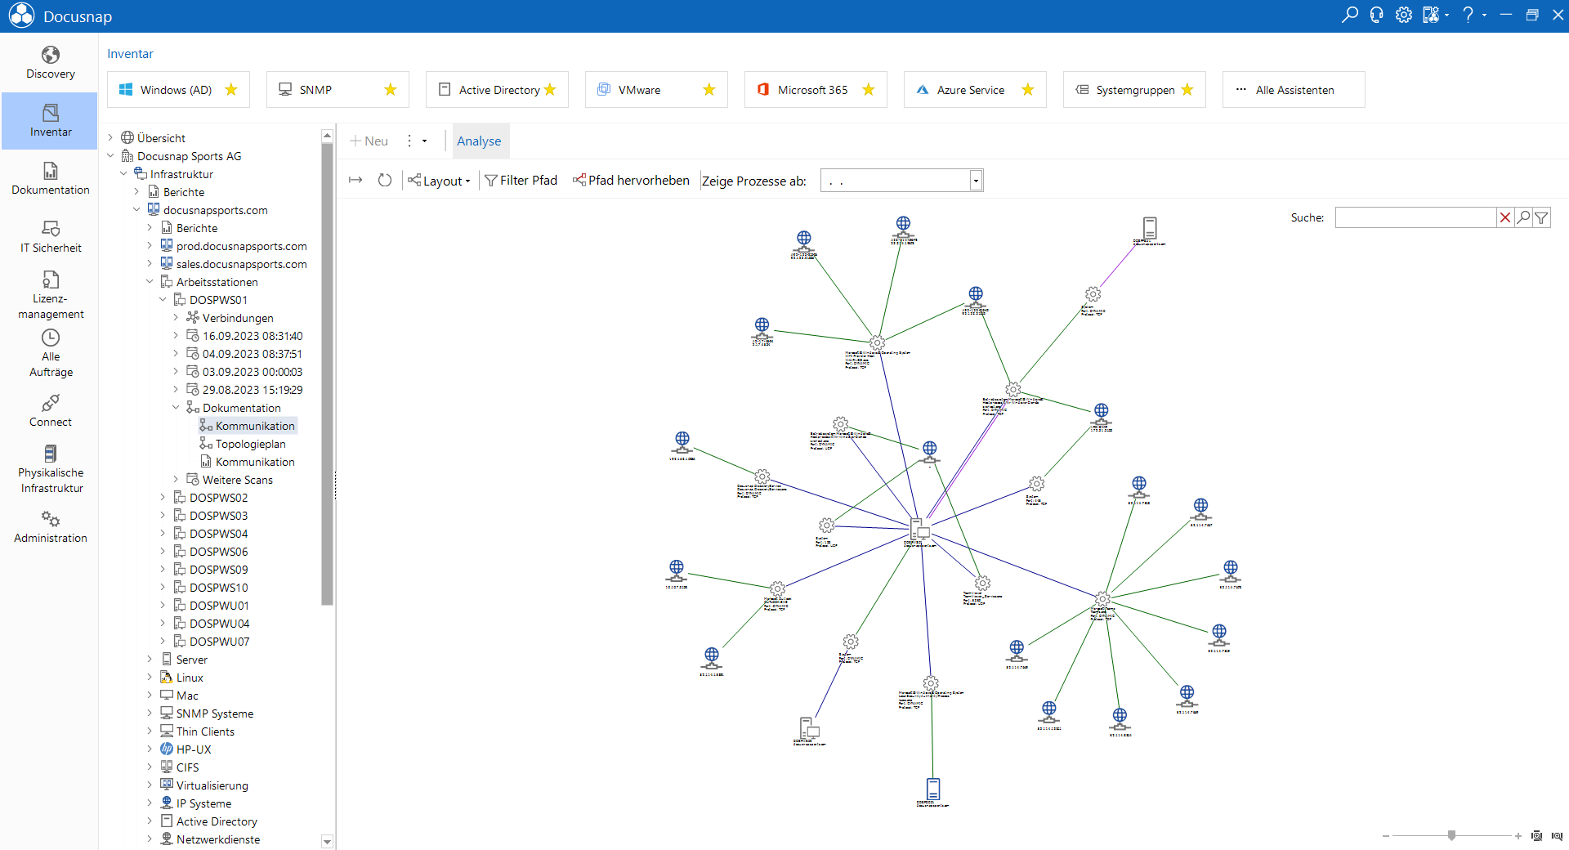Click the Neu button

pyautogui.click(x=369, y=141)
